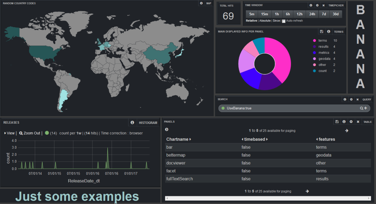376x204 pixels.
Task: Save the Main Displayed Info pie panel
Action: click(x=321, y=32)
